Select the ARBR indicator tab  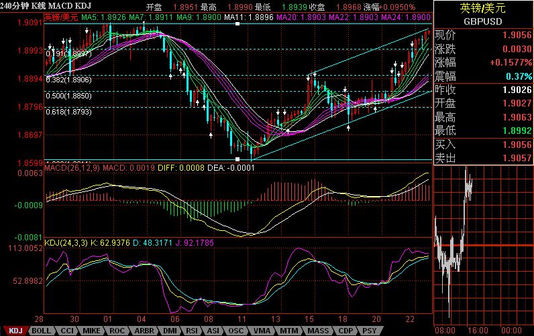click(143, 331)
